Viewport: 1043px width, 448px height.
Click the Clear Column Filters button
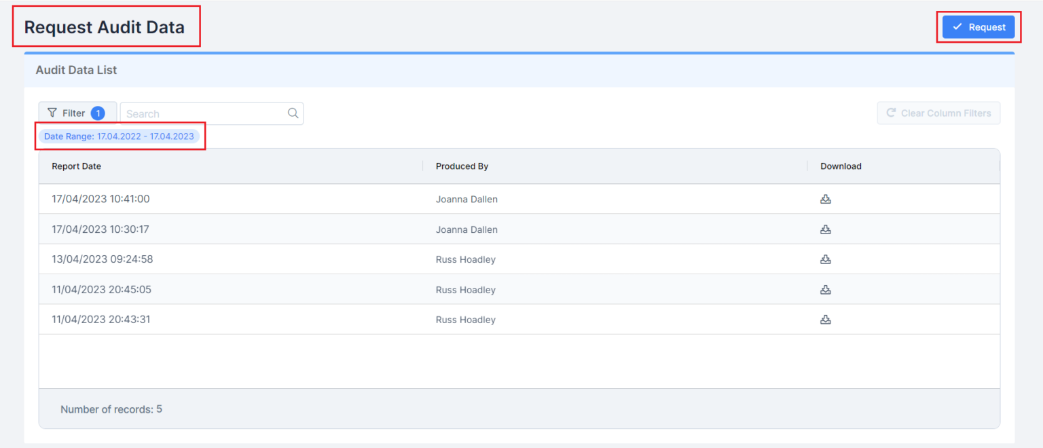pos(938,113)
